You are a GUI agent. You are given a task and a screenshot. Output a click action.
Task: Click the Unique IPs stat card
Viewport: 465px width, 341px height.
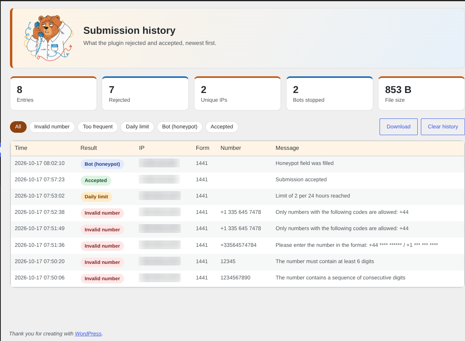coord(238,93)
